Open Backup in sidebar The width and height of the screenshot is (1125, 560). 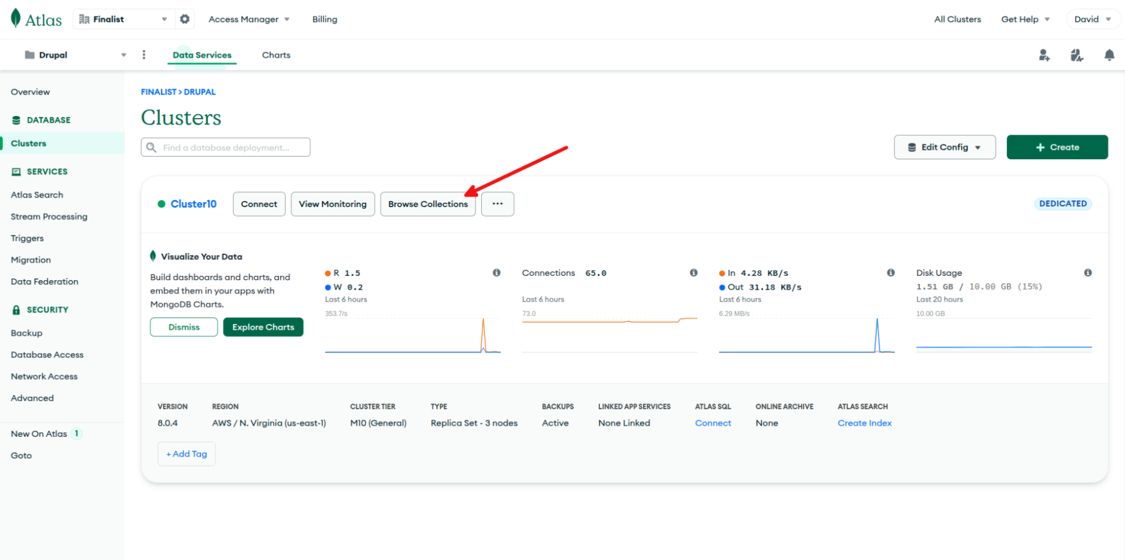(26, 333)
